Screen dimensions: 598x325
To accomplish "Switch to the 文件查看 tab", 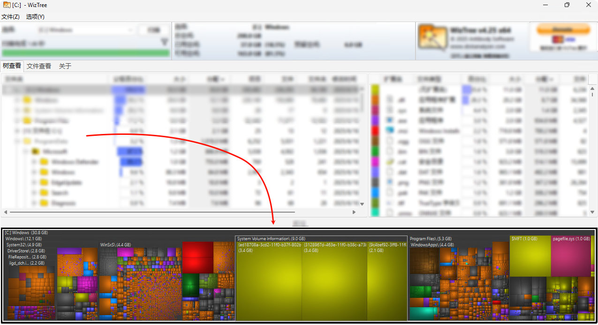I will [x=39, y=66].
